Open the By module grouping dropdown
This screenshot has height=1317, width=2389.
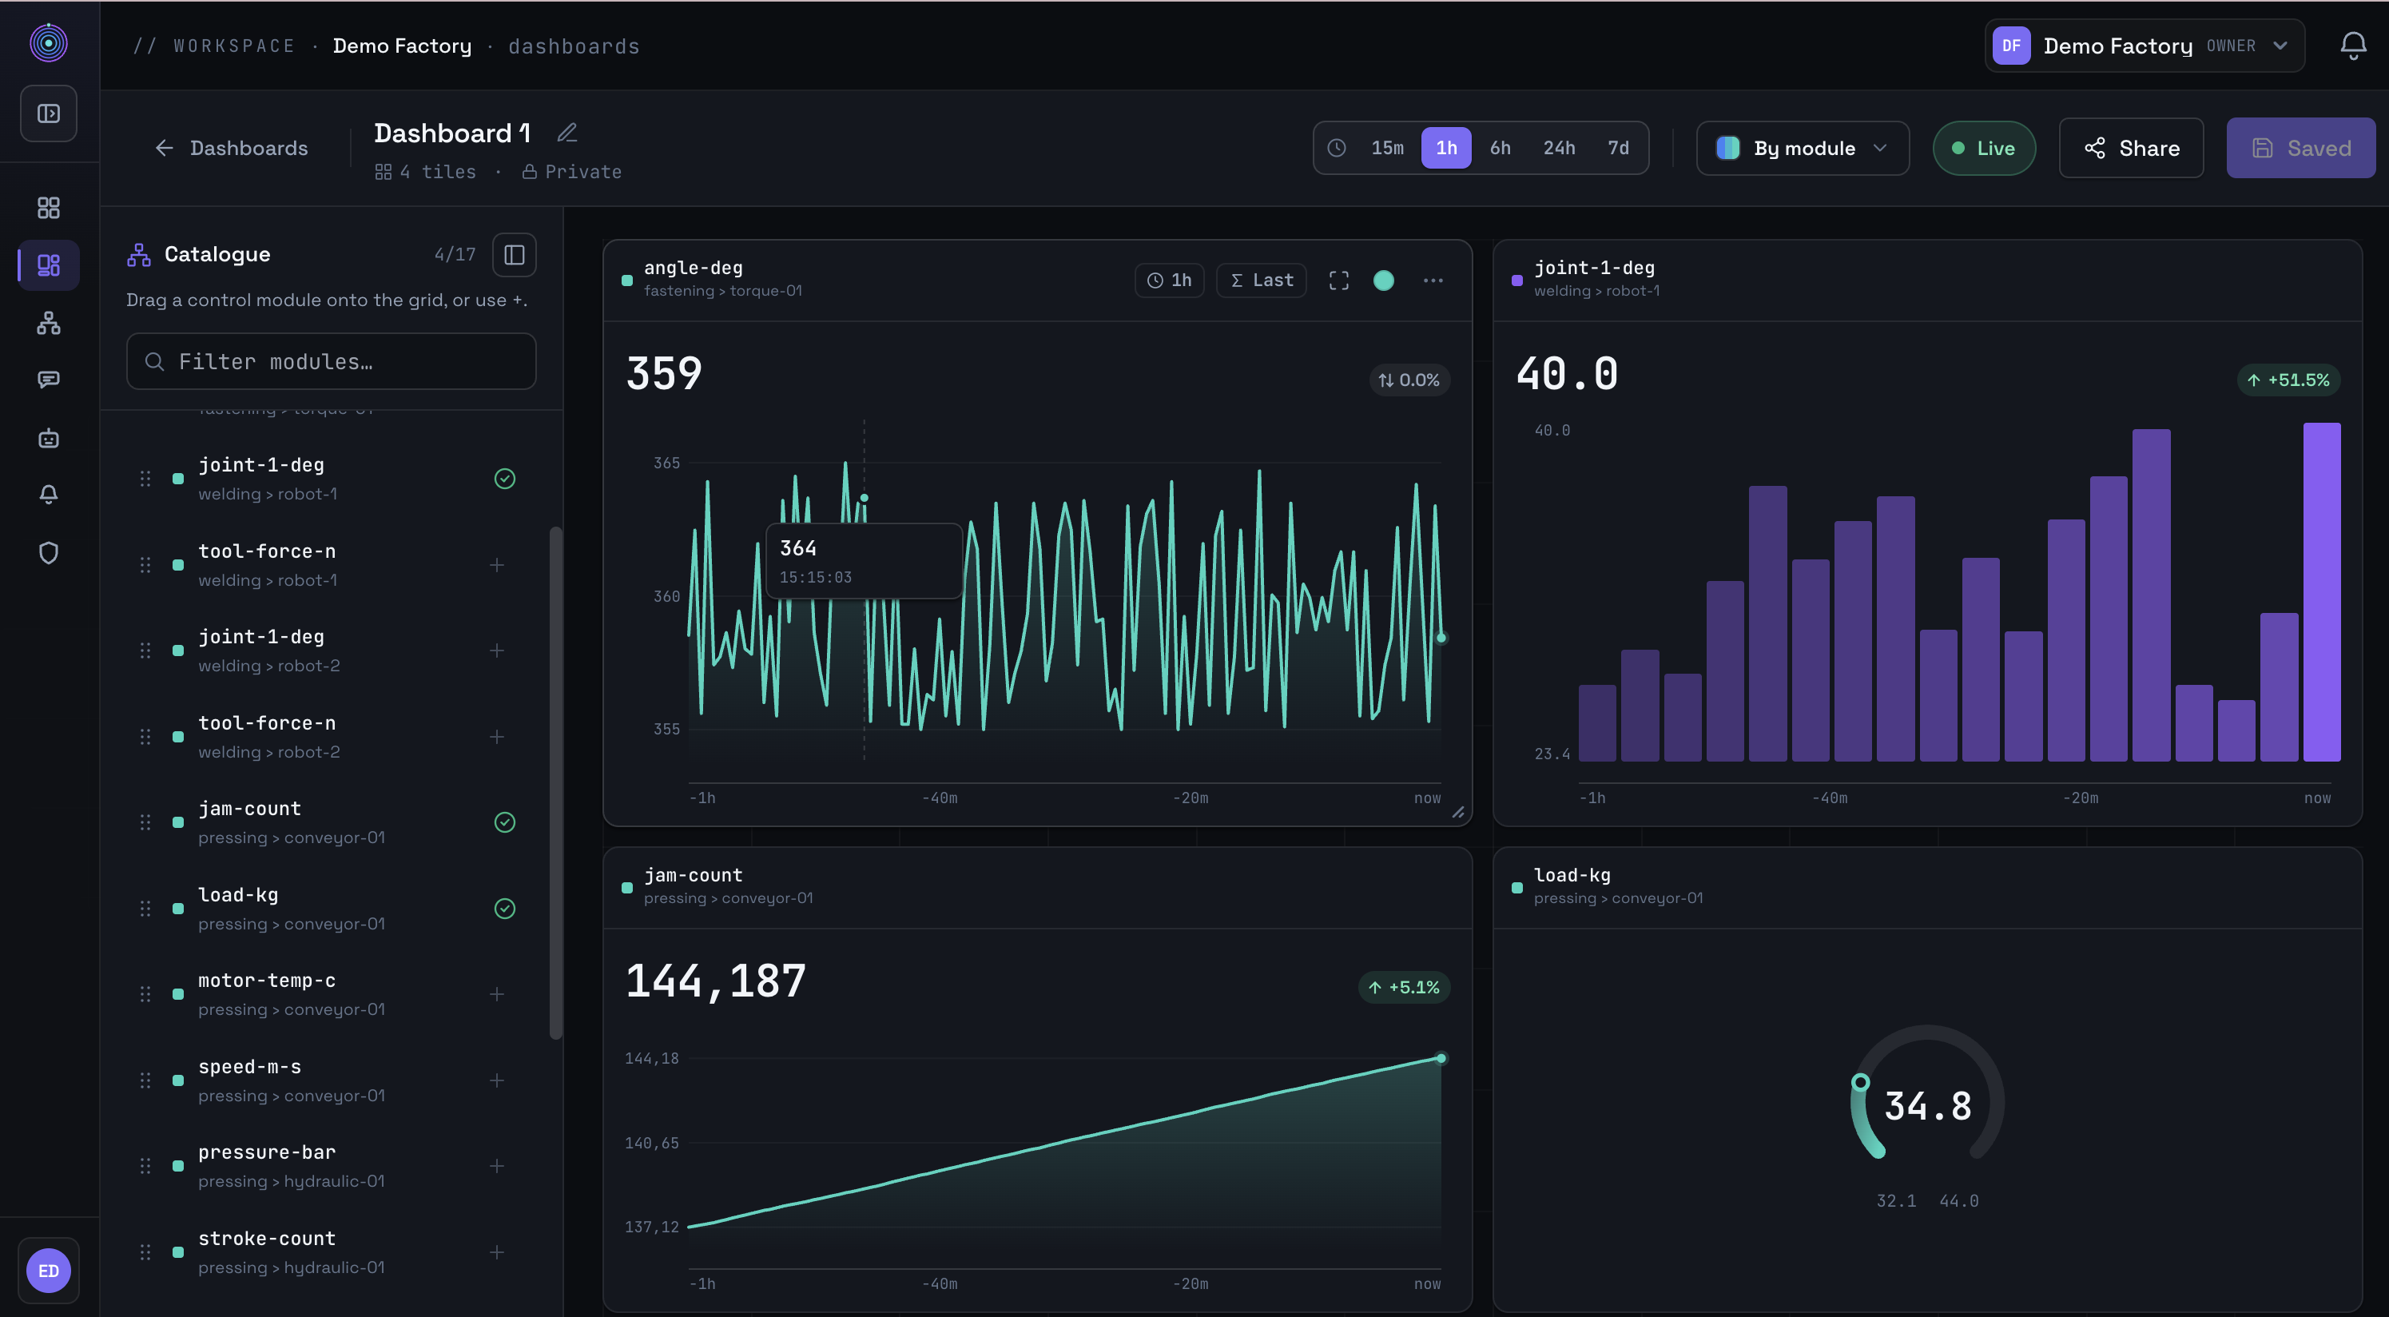click(1802, 149)
